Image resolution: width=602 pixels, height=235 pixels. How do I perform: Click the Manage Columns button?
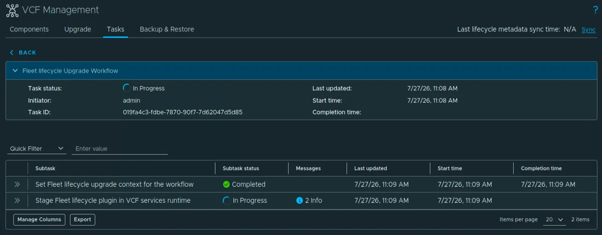(x=39, y=220)
